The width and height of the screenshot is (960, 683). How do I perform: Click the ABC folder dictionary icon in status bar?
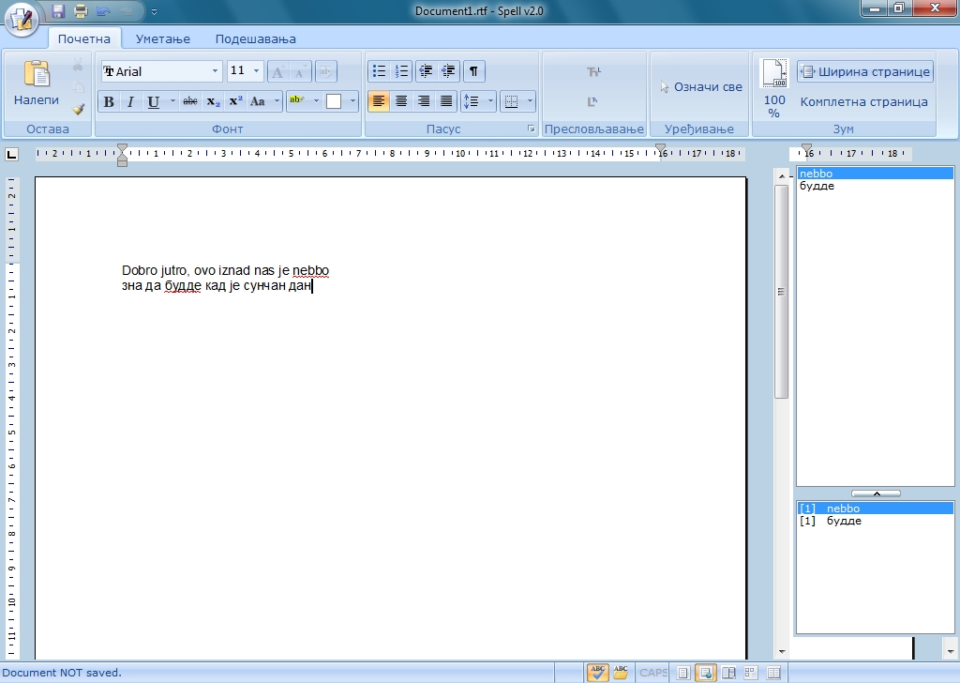coord(621,673)
